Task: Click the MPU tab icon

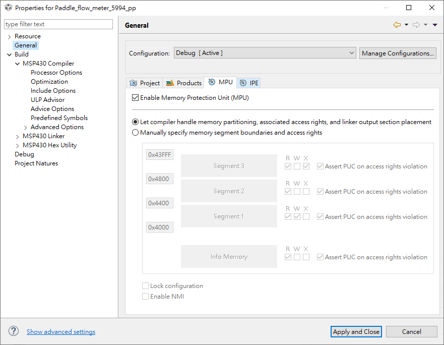Action: pos(212,82)
